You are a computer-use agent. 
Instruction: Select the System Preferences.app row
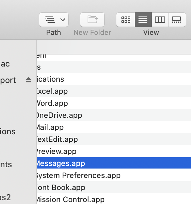(114, 175)
